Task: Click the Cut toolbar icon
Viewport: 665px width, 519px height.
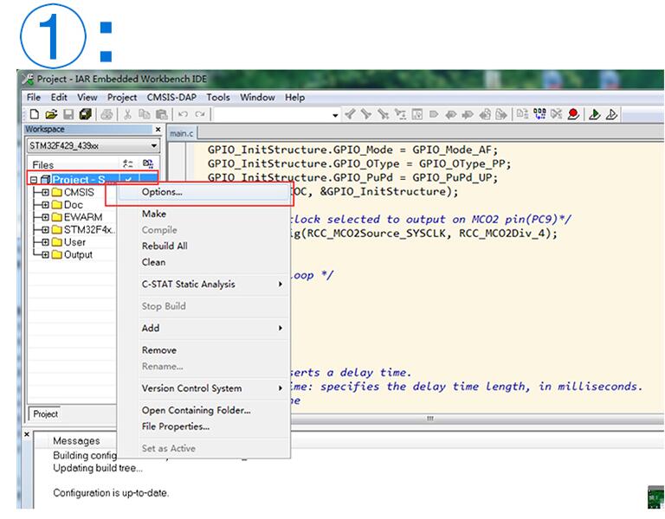Action: pos(127,114)
